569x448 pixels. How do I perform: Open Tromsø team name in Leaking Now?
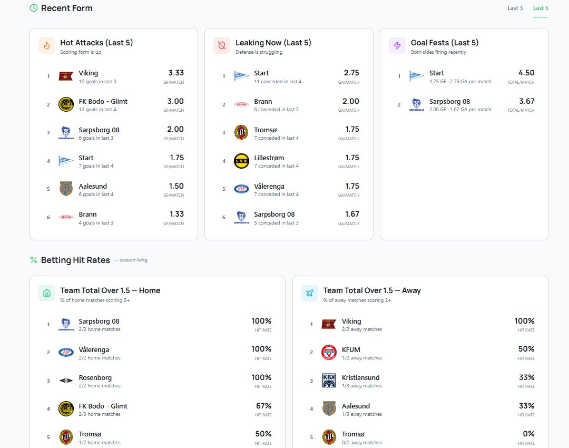265,130
